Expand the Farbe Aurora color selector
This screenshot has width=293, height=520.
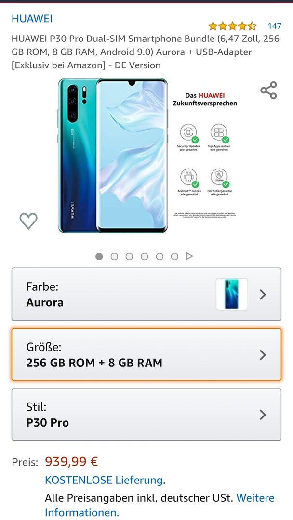[146, 294]
